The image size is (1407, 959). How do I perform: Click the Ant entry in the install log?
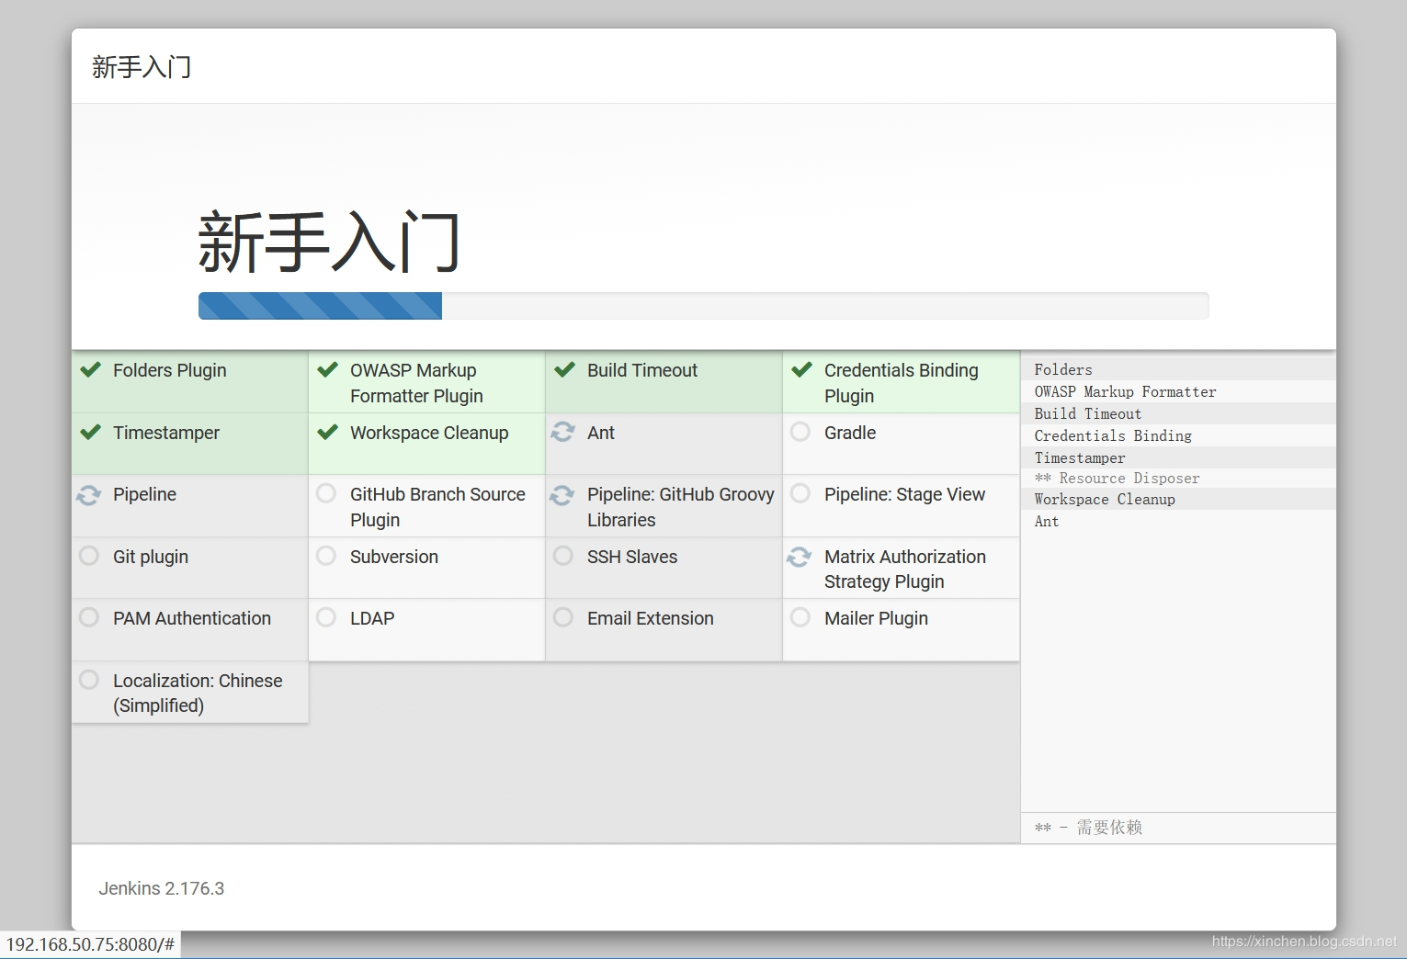[x=1047, y=521]
